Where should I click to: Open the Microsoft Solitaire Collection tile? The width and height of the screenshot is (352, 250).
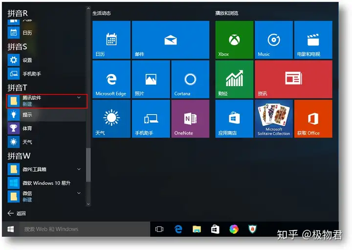(274, 119)
